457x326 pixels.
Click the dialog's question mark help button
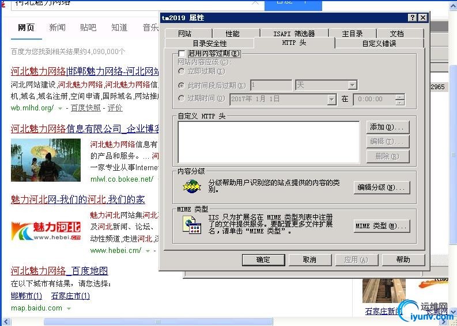pos(412,18)
